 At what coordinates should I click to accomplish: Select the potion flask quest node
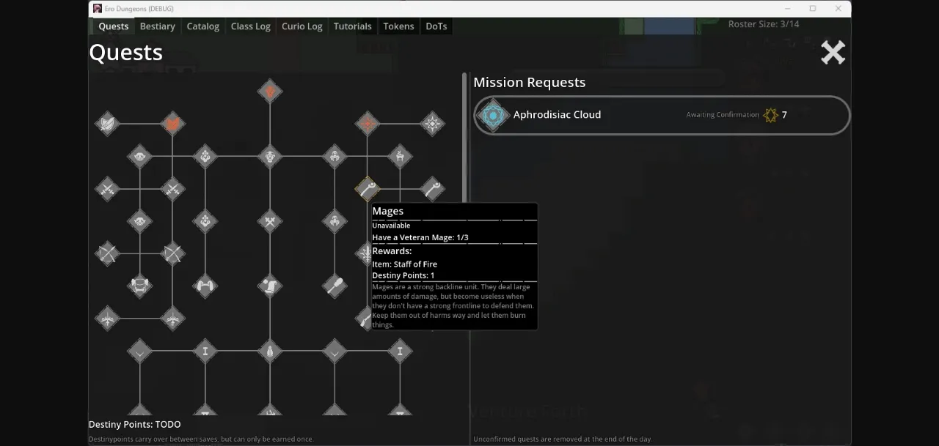point(270,352)
